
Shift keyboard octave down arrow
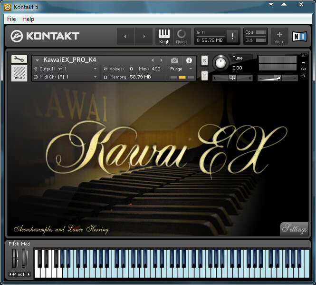(x=10, y=275)
